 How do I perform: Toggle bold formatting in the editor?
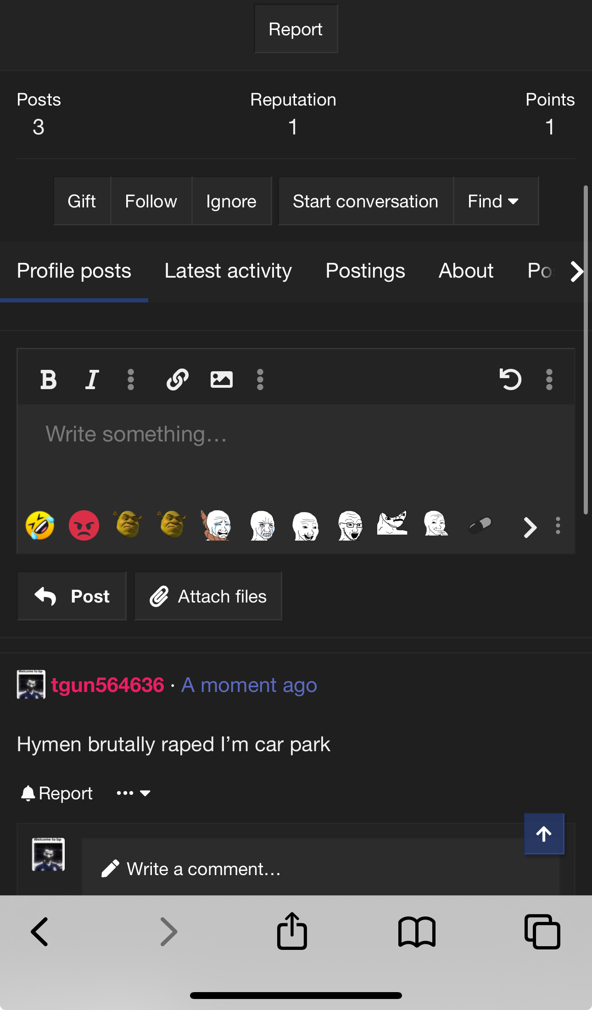pyautogui.click(x=48, y=379)
